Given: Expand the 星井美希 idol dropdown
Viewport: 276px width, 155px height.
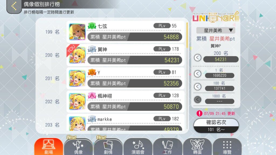Looking at the screenshot, I should click(x=216, y=30).
